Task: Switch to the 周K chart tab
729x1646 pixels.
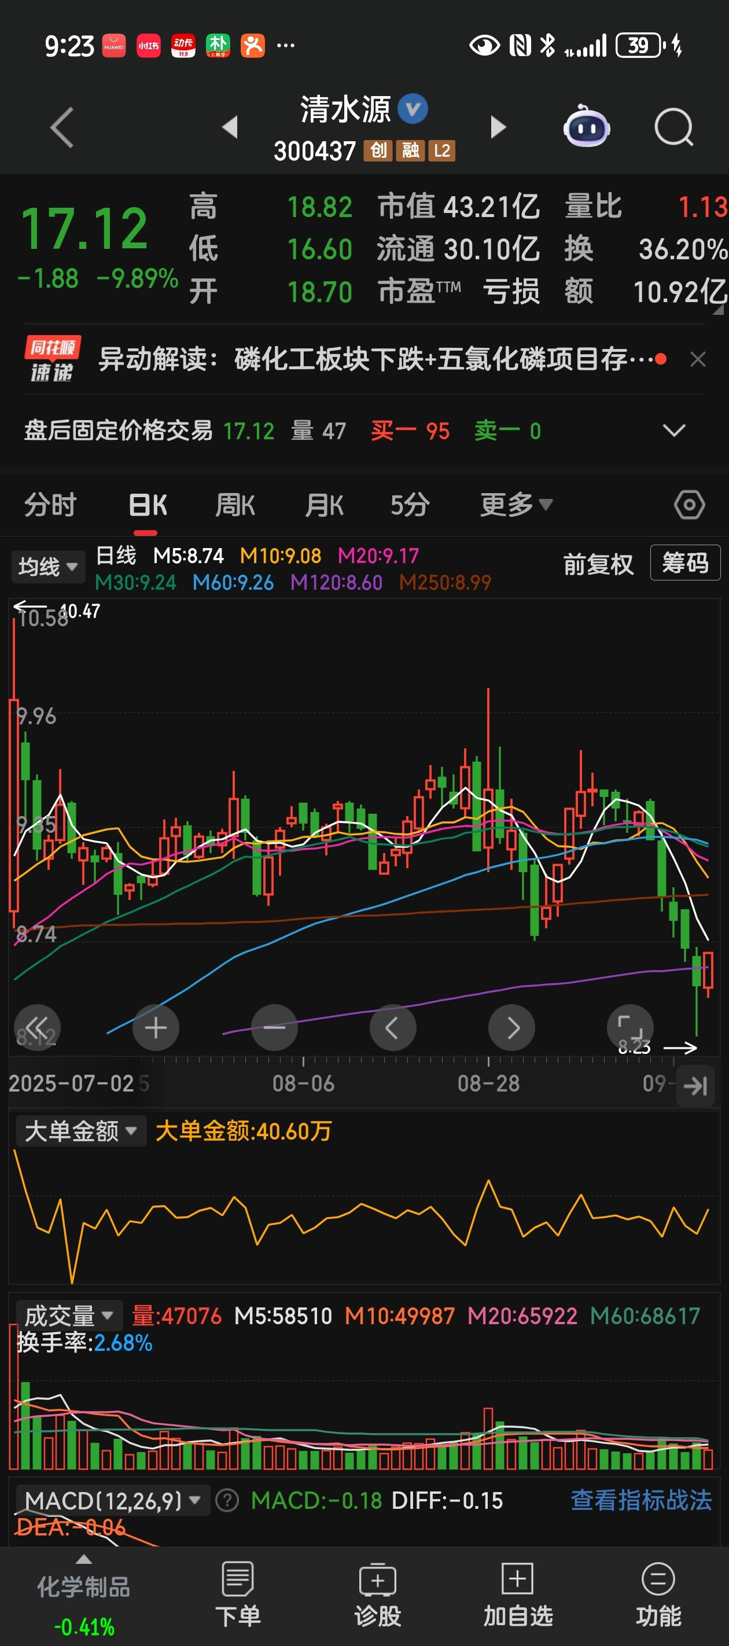Action: coord(235,505)
